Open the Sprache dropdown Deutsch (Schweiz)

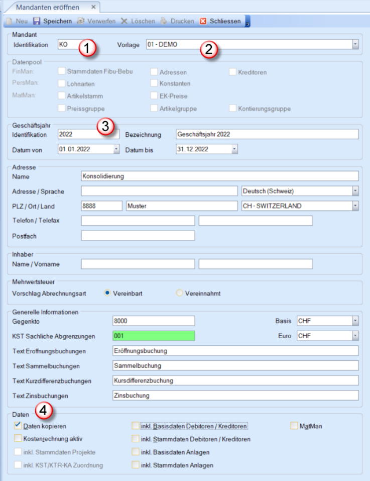point(355,191)
